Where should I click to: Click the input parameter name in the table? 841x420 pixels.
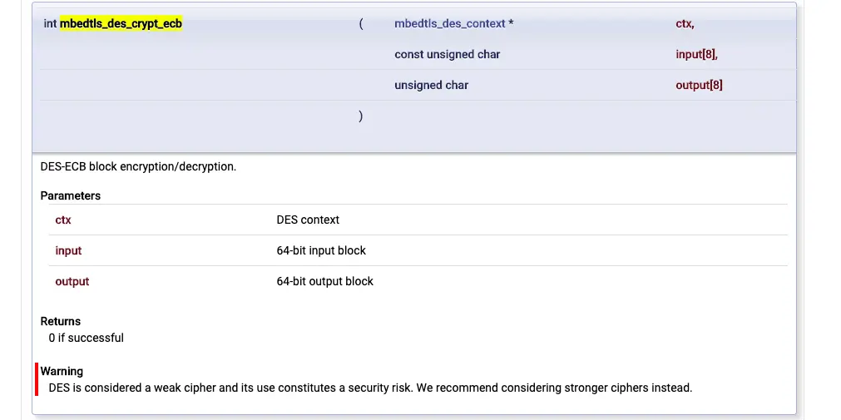(68, 250)
